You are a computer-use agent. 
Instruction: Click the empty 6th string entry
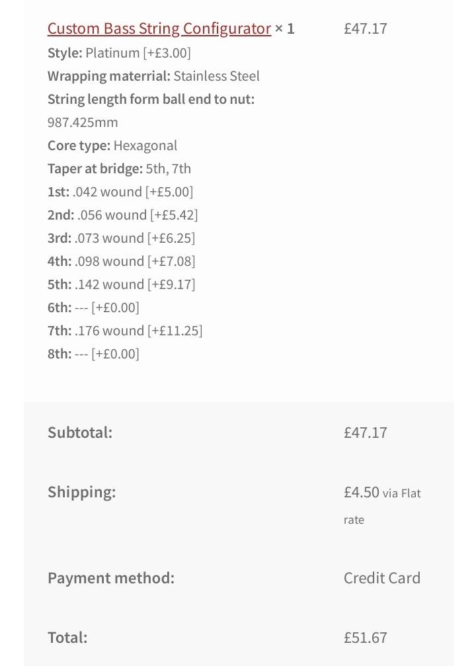93,308
